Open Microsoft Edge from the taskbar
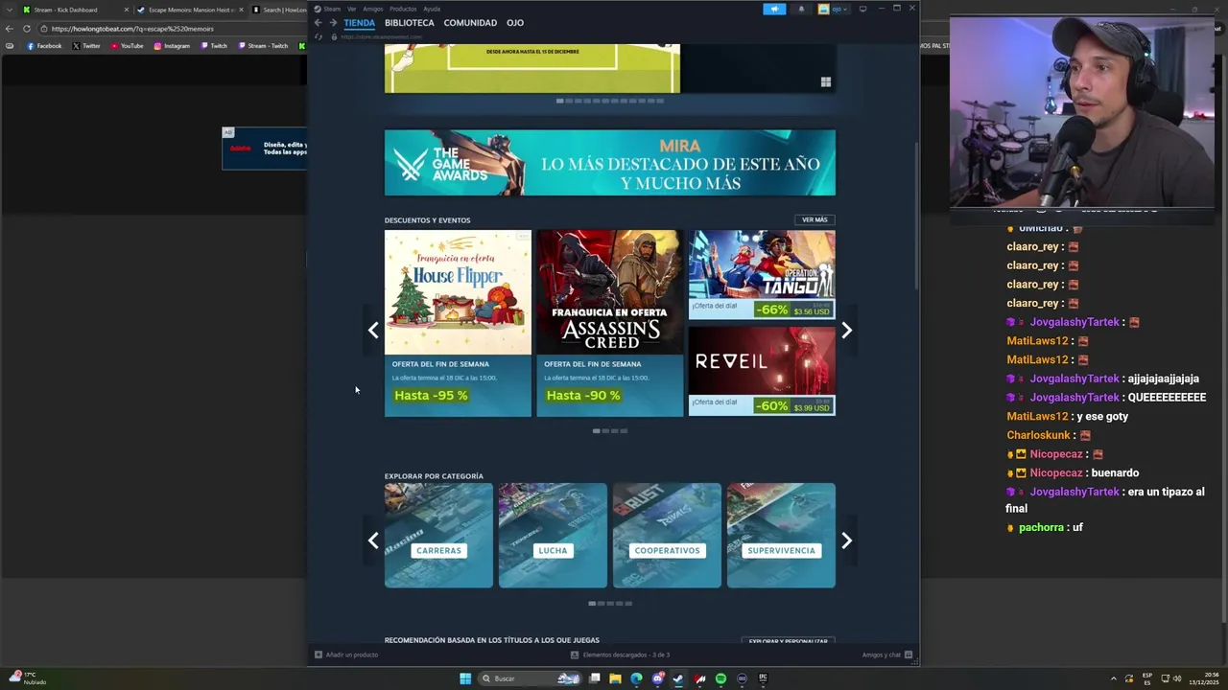Image resolution: width=1228 pixels, height=690 pixels. click(636, 678)
